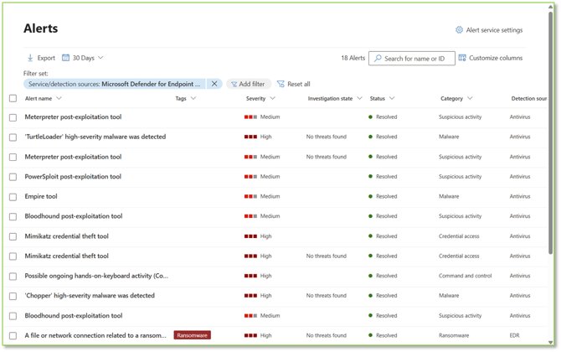Click the Export download icon
This screenshot has height=352, width=561.
pos(30,58)
